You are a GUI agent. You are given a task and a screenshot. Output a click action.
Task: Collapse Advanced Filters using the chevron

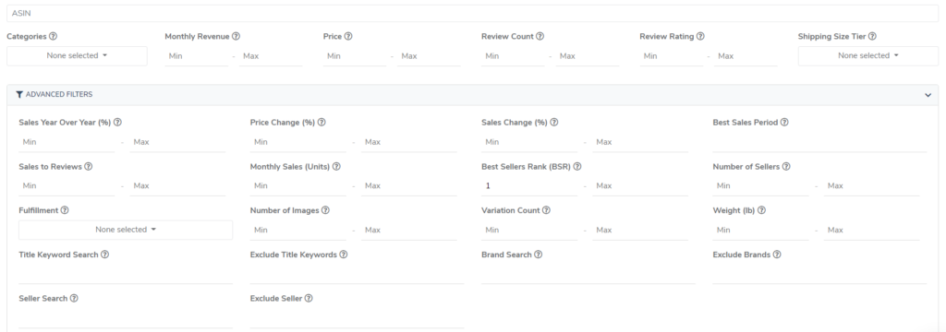click(928, 95)
